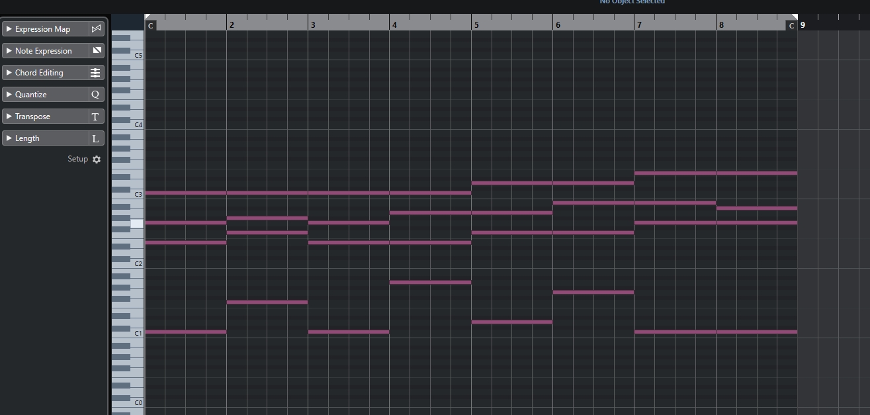This screenshot has width=870, height=415.
Task: Click the Expression Map icon button
Action: (97, 29)
